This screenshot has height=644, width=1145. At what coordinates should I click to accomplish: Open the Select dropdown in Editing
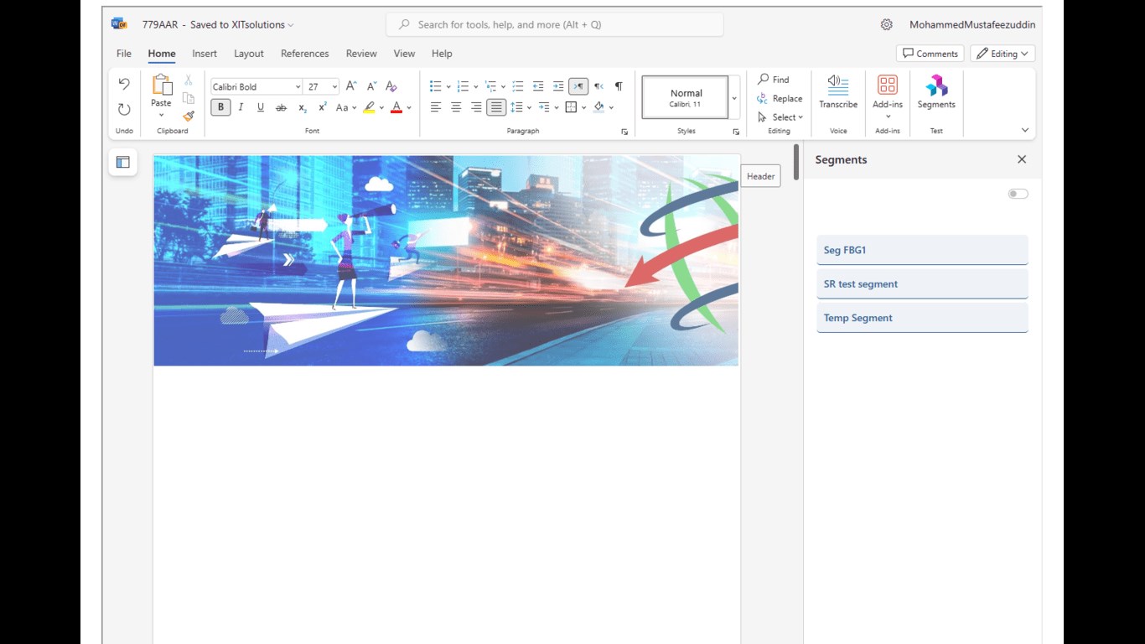[x=780, y=117]
